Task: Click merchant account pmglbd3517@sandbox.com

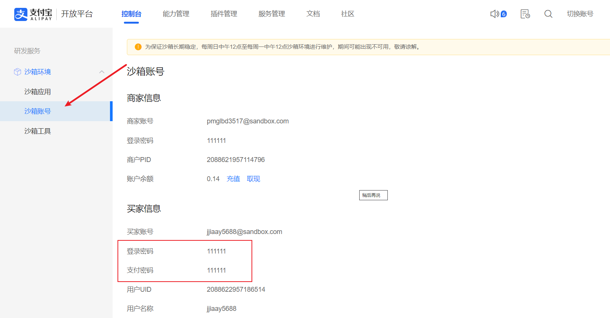Action: 248,121
